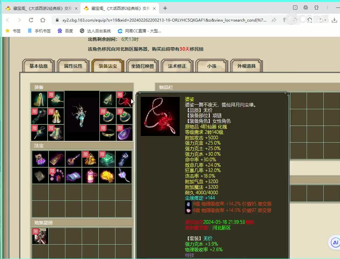Select the red 婆娑 necklace equipment icon

coord(125,99)
